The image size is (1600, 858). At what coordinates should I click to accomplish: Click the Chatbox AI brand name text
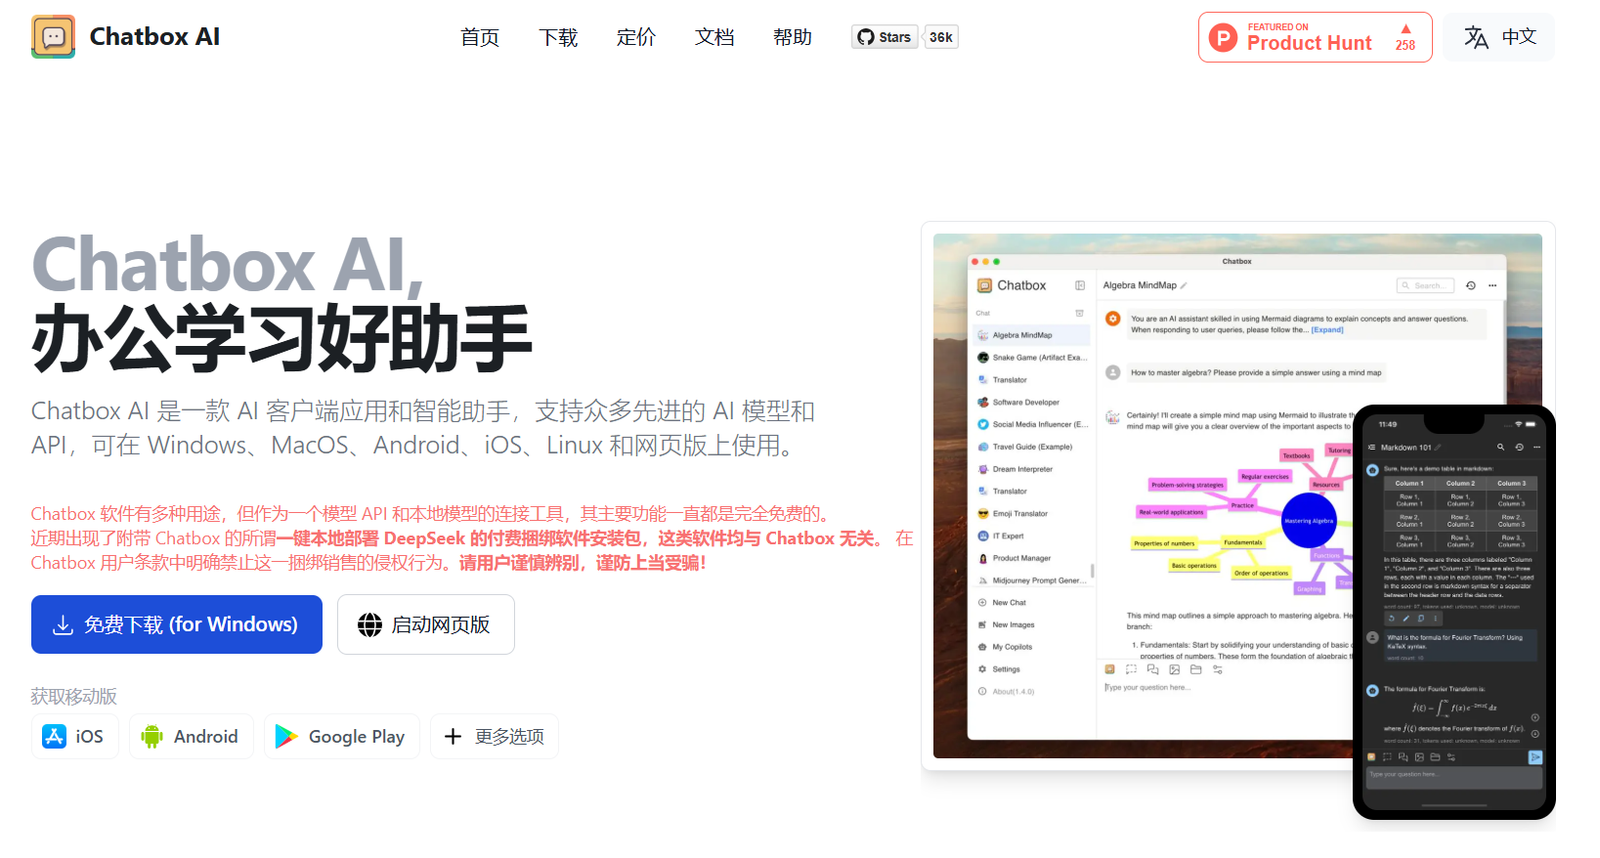154,37
